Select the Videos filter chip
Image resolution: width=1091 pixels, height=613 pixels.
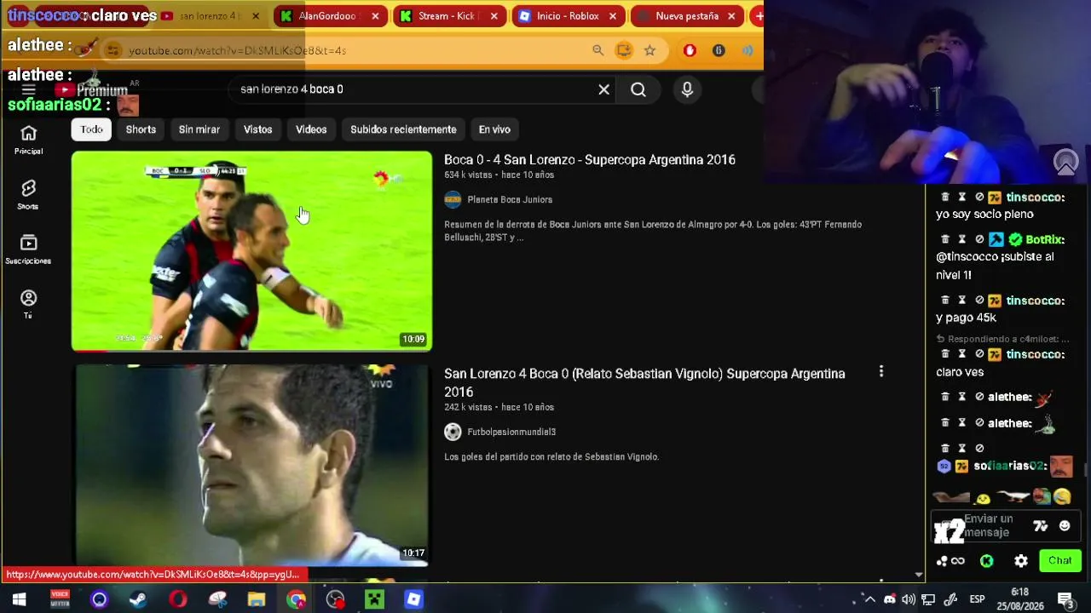click(x=311, y=129)
